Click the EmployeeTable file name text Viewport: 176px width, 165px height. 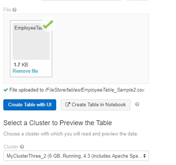click(29, 28)
